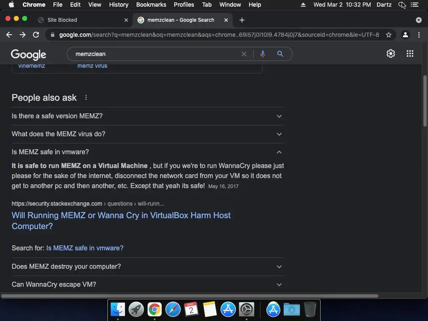Image resolution: width=428 pixels, height=321 pixels.
Task: Open "Will Running MEMZ or Wanna Cry" link
Action: point(121,221)
